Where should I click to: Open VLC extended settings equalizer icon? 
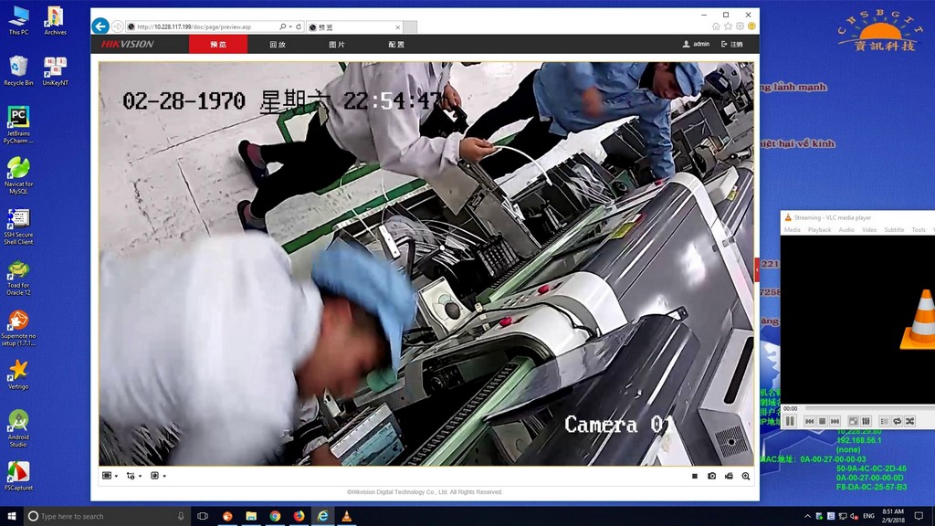click(x=866, y=421)
